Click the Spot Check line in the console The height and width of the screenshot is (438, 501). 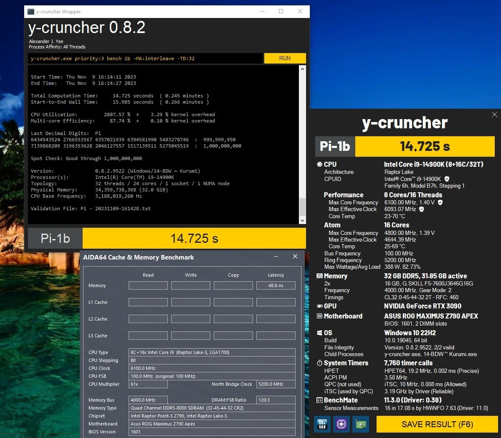(86, 158)
